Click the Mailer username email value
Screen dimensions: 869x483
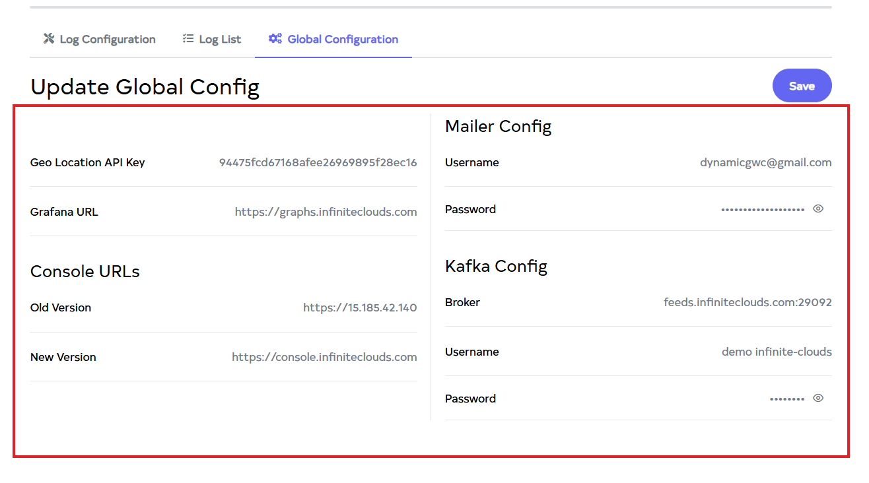point(765,163)
